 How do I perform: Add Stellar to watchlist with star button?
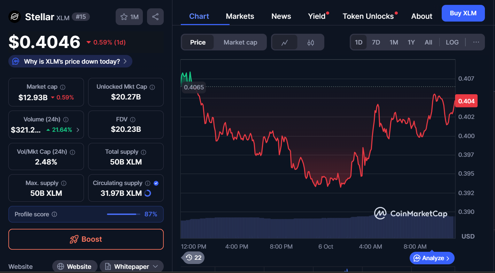tap(129, 17)
